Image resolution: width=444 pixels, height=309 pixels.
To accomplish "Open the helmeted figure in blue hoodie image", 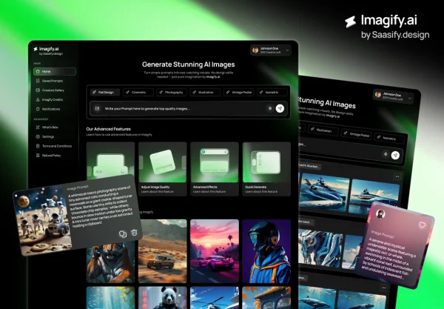I will click(266, 251).
